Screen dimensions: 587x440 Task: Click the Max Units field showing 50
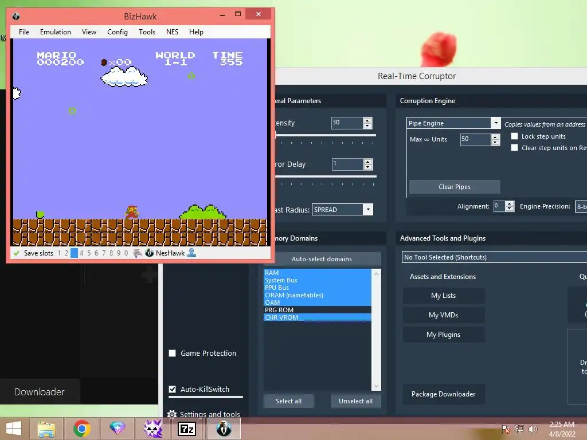pos(475,140)
